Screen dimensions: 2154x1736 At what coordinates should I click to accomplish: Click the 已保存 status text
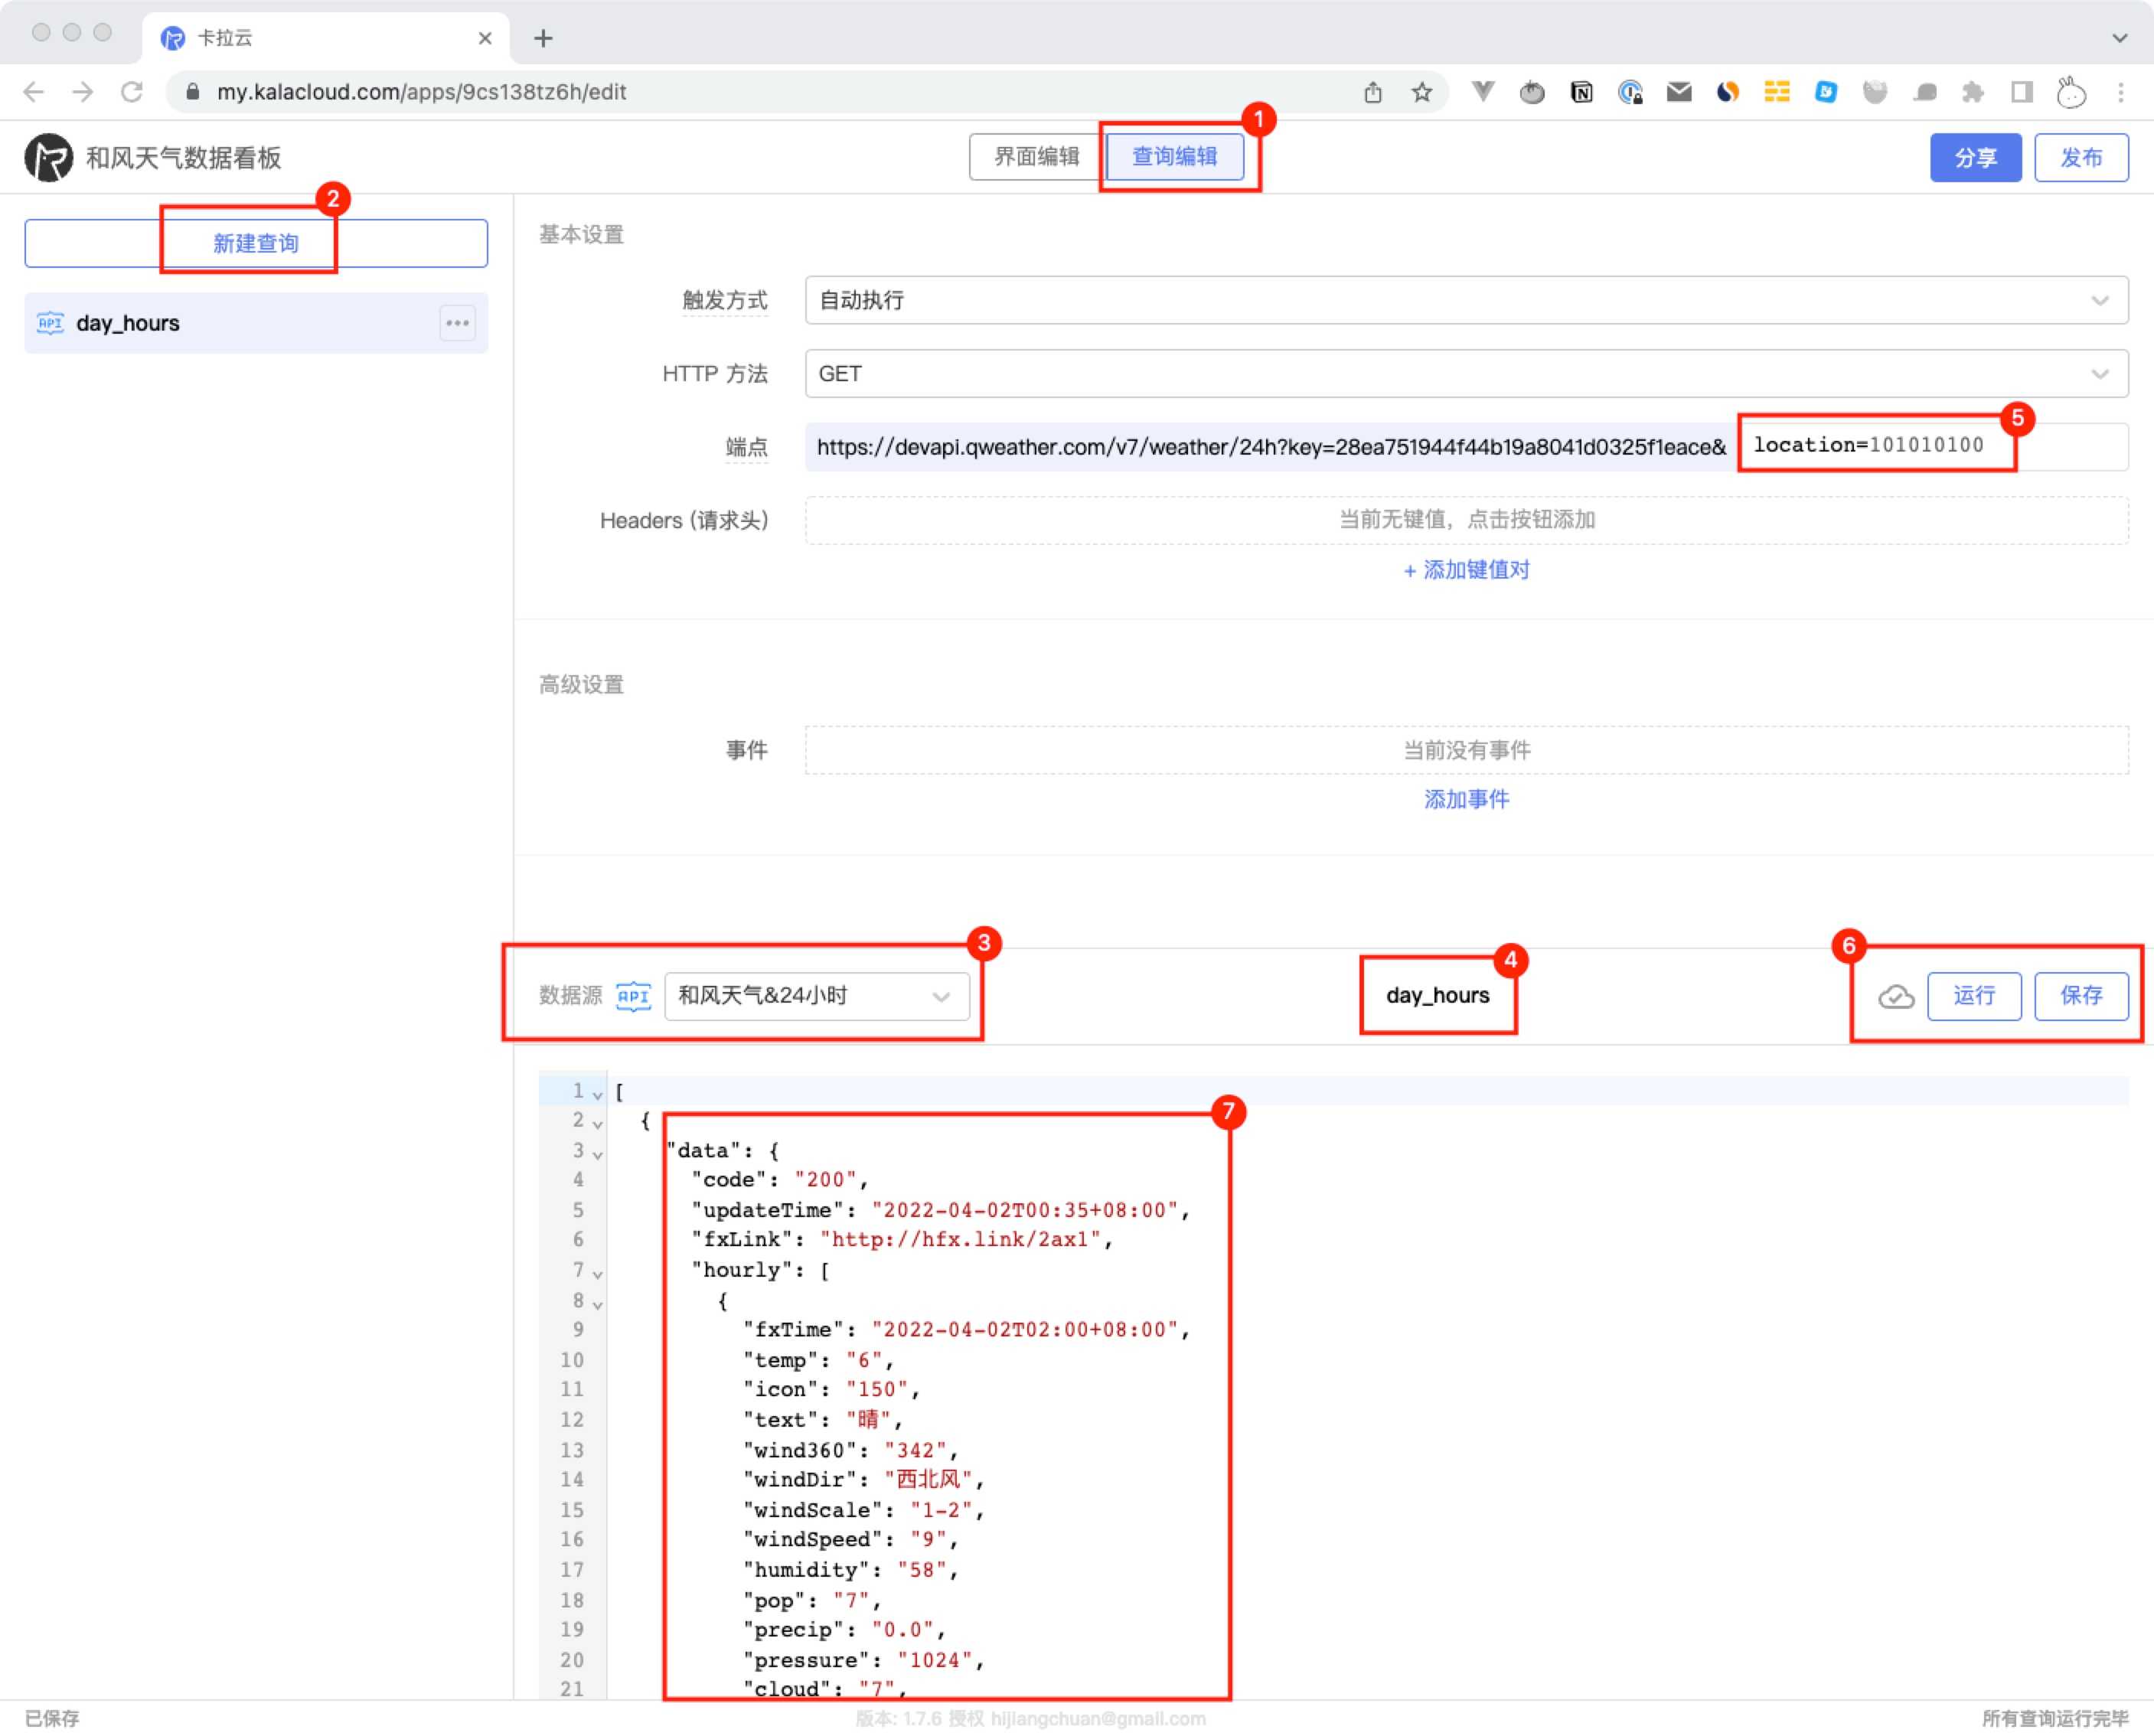tap(51, 1718)
